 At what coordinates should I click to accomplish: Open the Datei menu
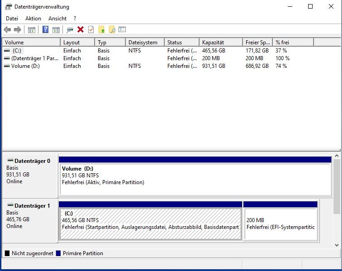click(12, 19)
